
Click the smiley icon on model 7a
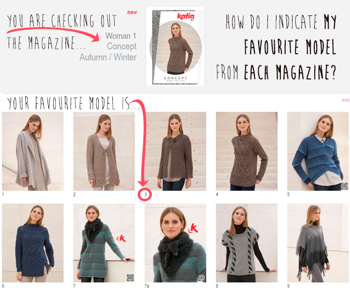(x=202, y=278)
